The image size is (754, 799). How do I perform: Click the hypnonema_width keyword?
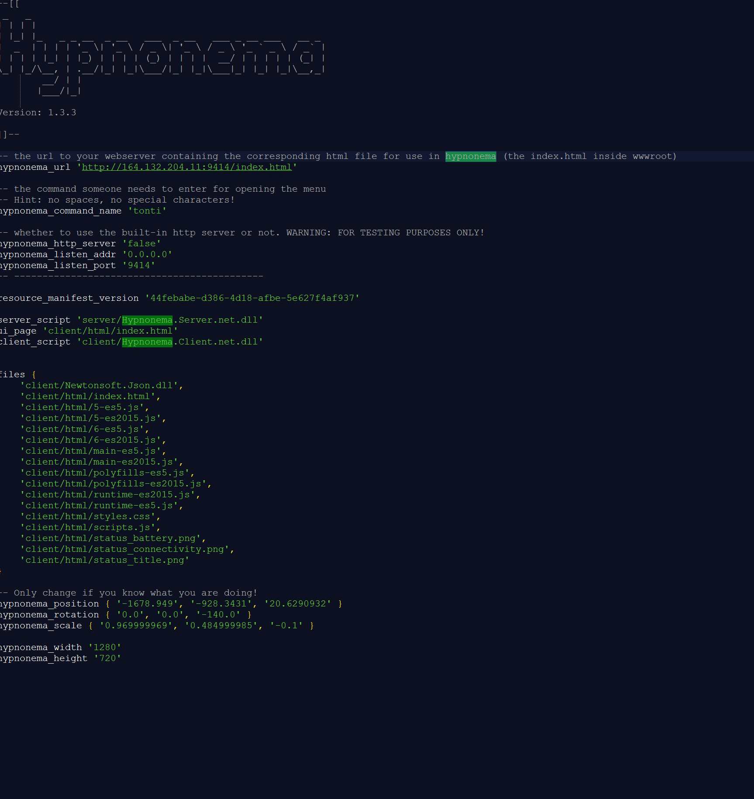41,647
